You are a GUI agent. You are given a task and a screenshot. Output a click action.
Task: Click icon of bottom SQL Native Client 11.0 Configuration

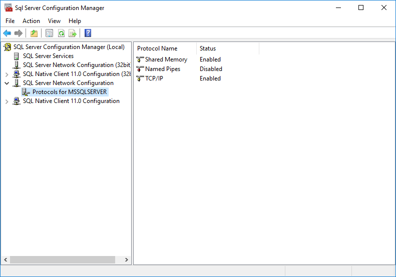click(17, 101)
